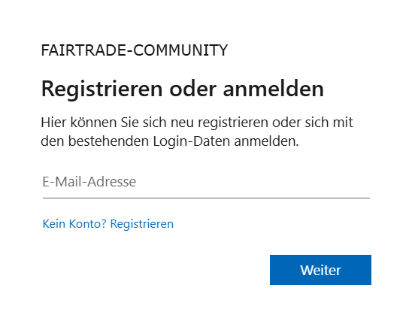
Task: Click the blue Weiter button
Action: pos(320,270)
